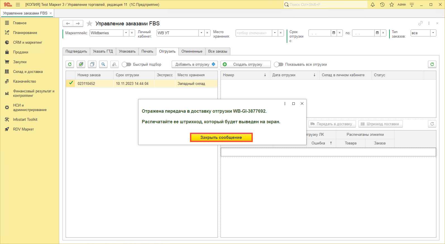Refresh the orders list on the left

coord(70,64)
